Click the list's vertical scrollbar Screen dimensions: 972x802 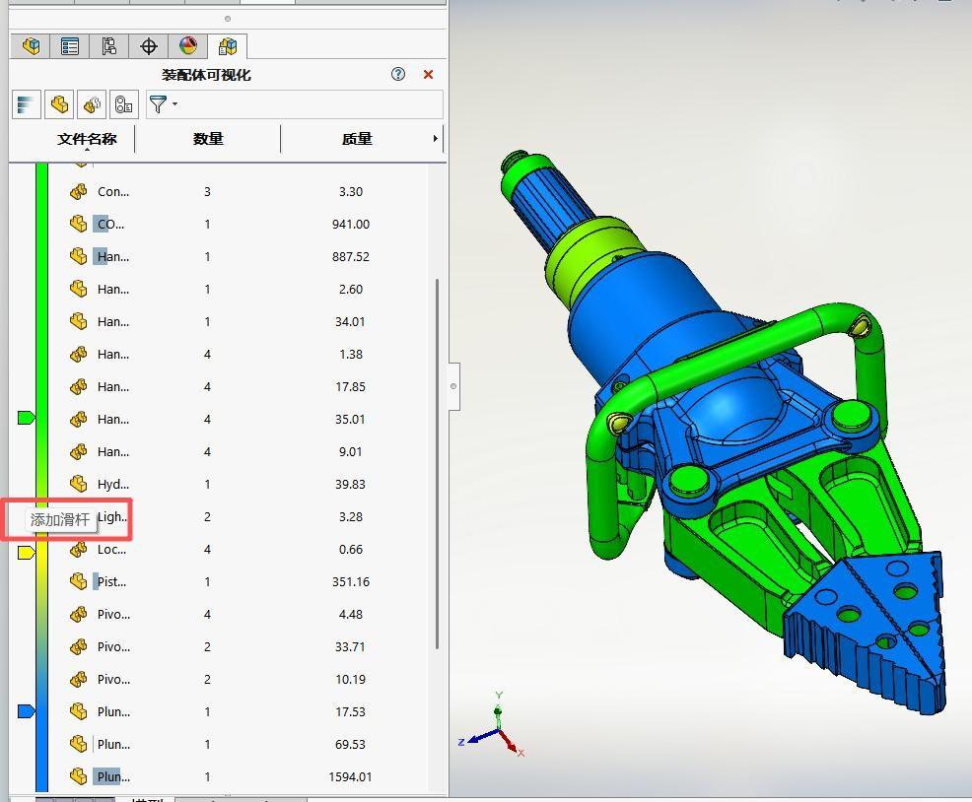point(437,464)
